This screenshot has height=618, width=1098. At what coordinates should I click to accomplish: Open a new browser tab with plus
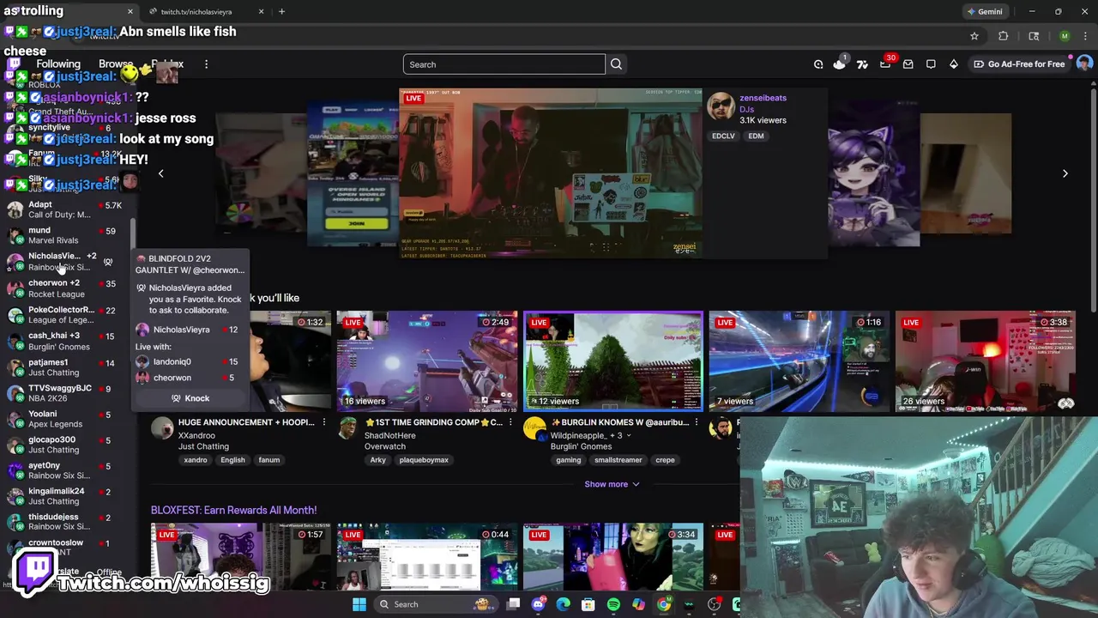coord(281,11)
